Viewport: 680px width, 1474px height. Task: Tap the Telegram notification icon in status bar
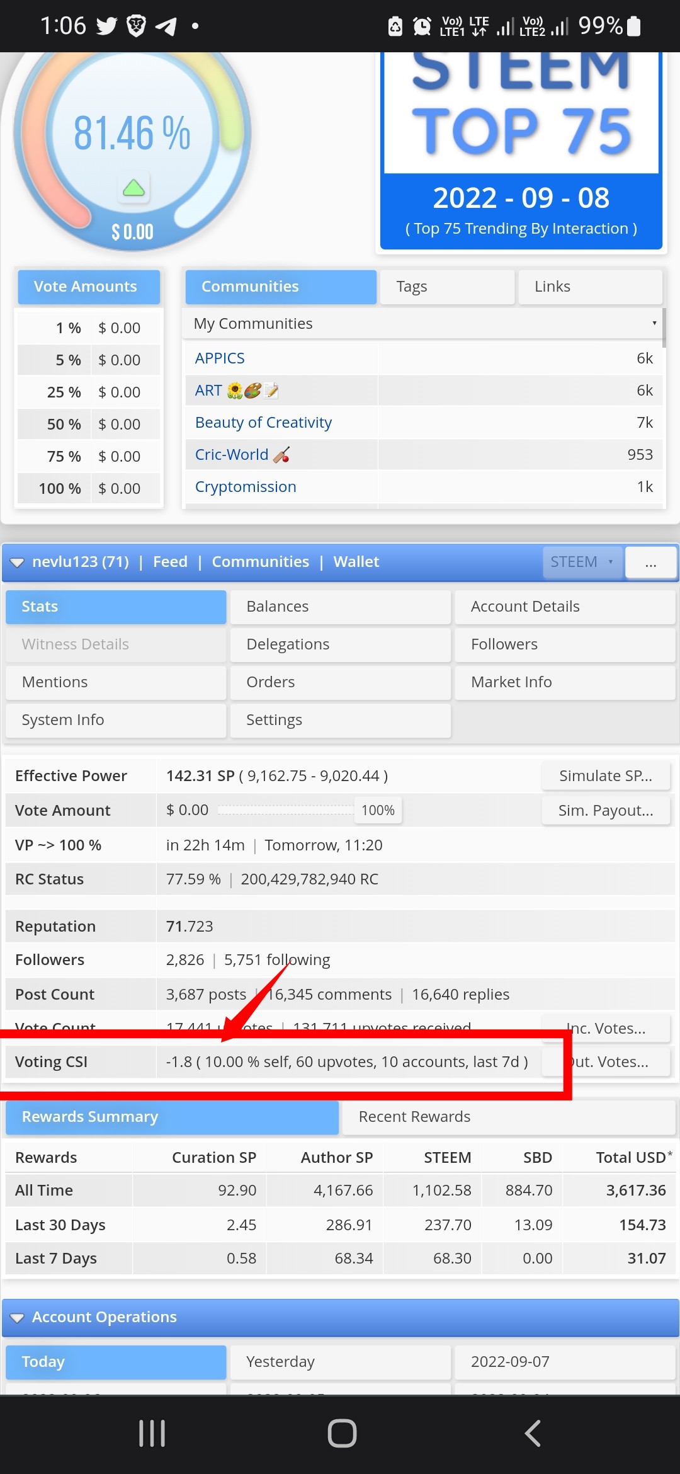(166, 26)
